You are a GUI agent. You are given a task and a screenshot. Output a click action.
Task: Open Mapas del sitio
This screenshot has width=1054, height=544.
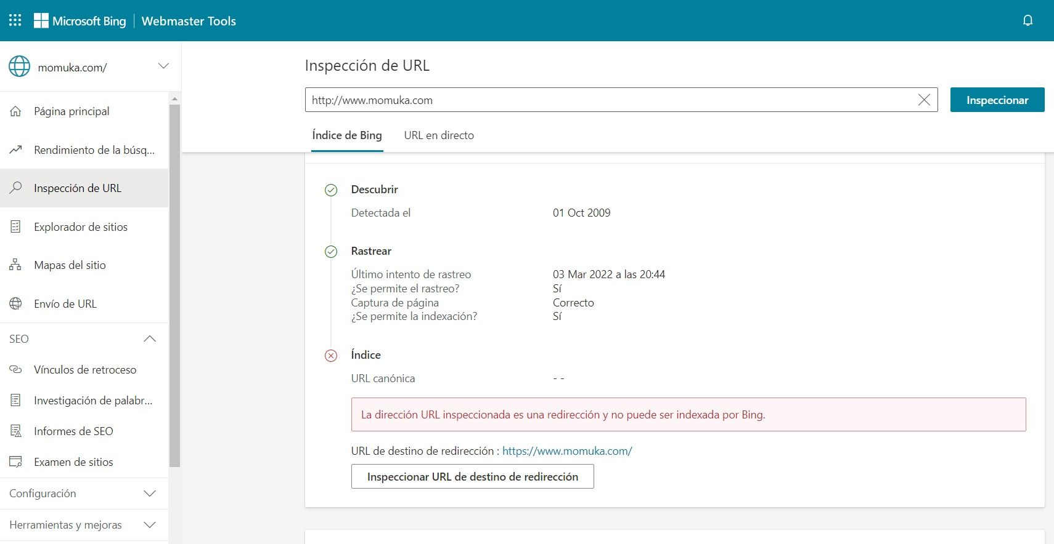(x=84, y=265)
